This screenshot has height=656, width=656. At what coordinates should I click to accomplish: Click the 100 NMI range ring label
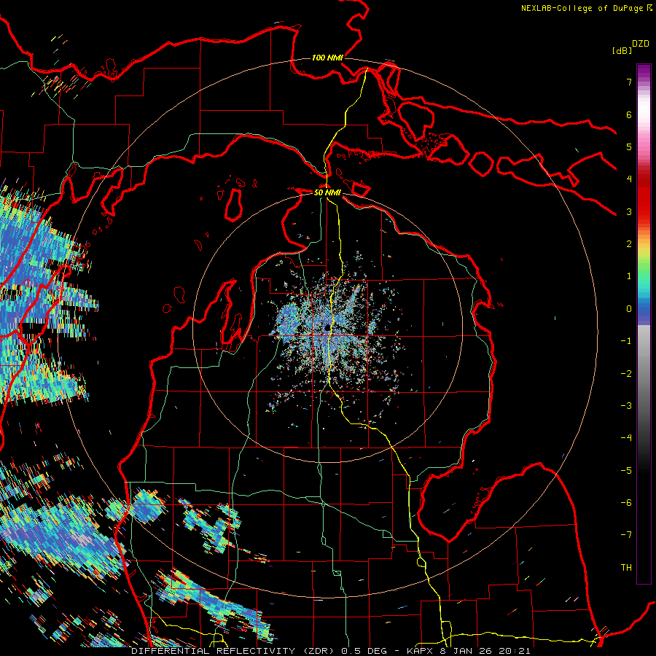point(327,58)
